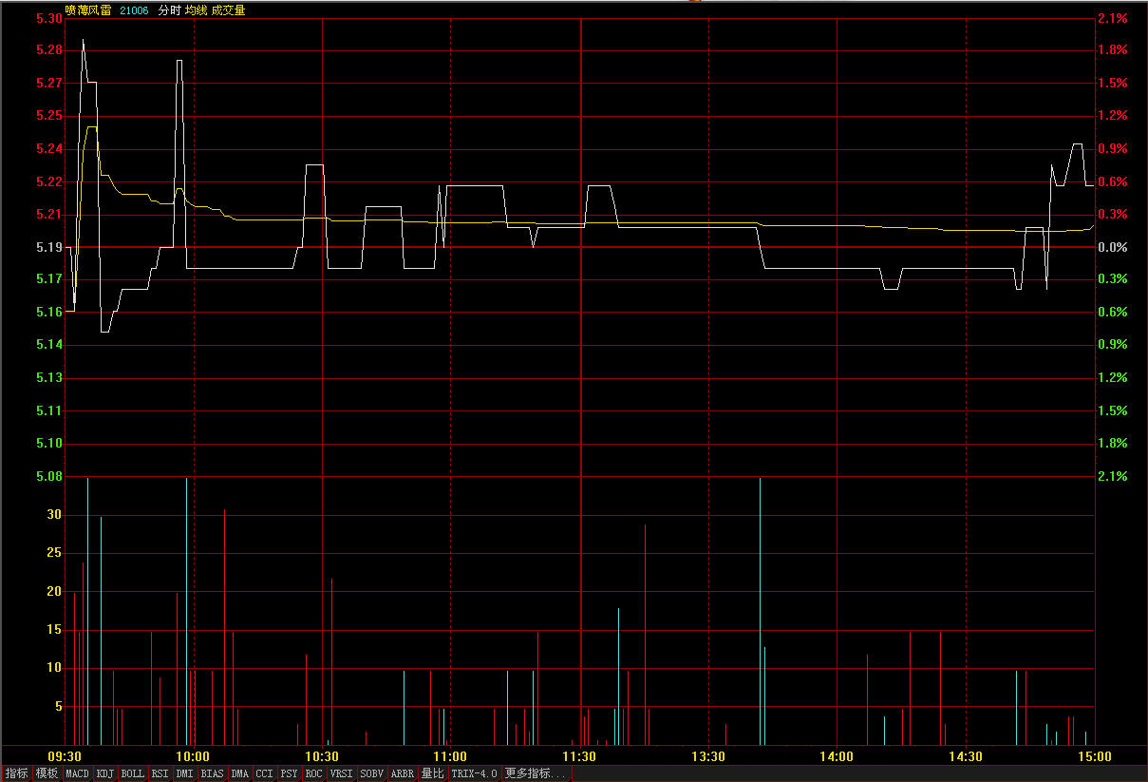Switch to the TRIX-4.0 indicator tab
The height and width of the screenshot is (782, 1148).
pyautogui.click(x=474, y=773)
